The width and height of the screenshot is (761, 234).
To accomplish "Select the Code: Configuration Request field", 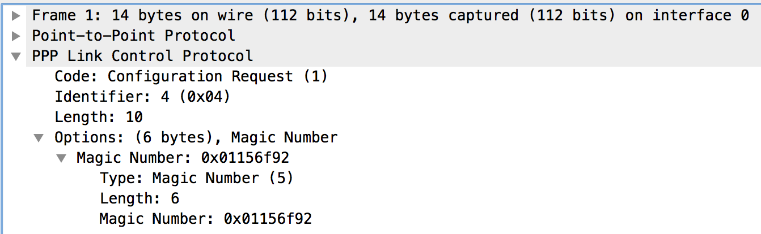I will click(191, 76).
